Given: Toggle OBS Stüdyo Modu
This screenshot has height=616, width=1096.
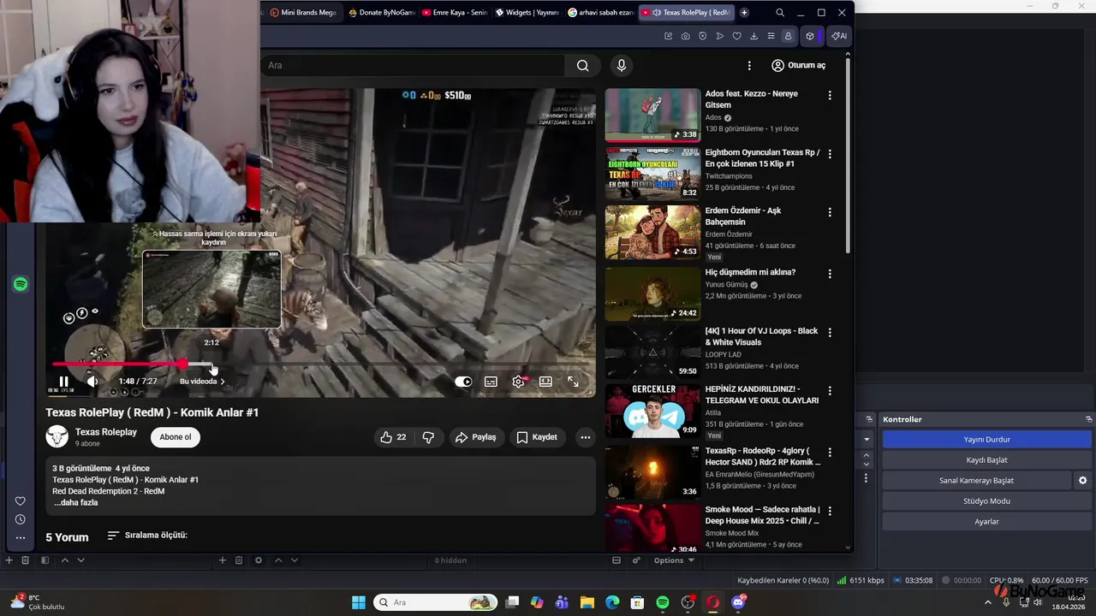Looking at the screenshot, I should point(987,500).
